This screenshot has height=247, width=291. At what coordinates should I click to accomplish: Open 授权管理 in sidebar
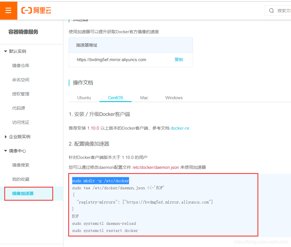[x=20, y=94]
